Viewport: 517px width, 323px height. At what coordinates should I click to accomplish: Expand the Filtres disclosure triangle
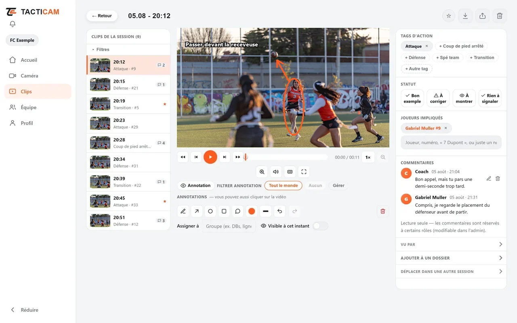(x=93, y=49)
